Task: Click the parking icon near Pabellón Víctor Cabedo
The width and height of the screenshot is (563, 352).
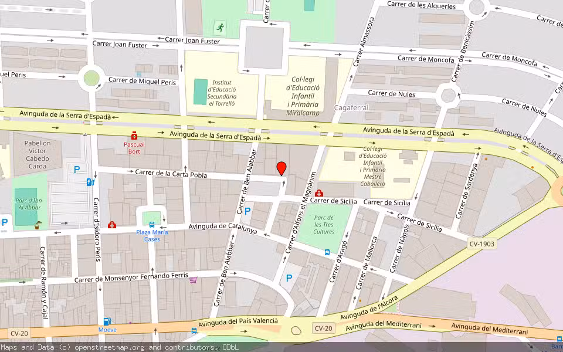Action: point(76,170)
